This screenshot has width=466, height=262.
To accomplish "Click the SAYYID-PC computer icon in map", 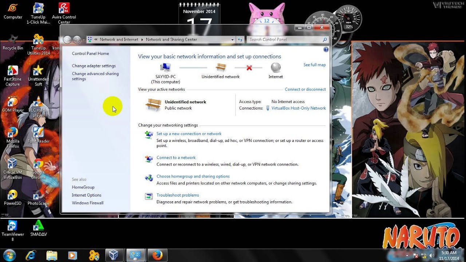I will pos(166,68).
